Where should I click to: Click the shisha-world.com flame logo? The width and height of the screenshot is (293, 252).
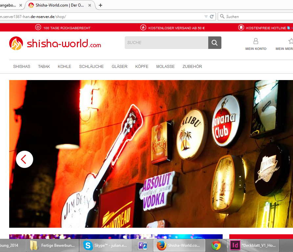click(x=16, y=43)
